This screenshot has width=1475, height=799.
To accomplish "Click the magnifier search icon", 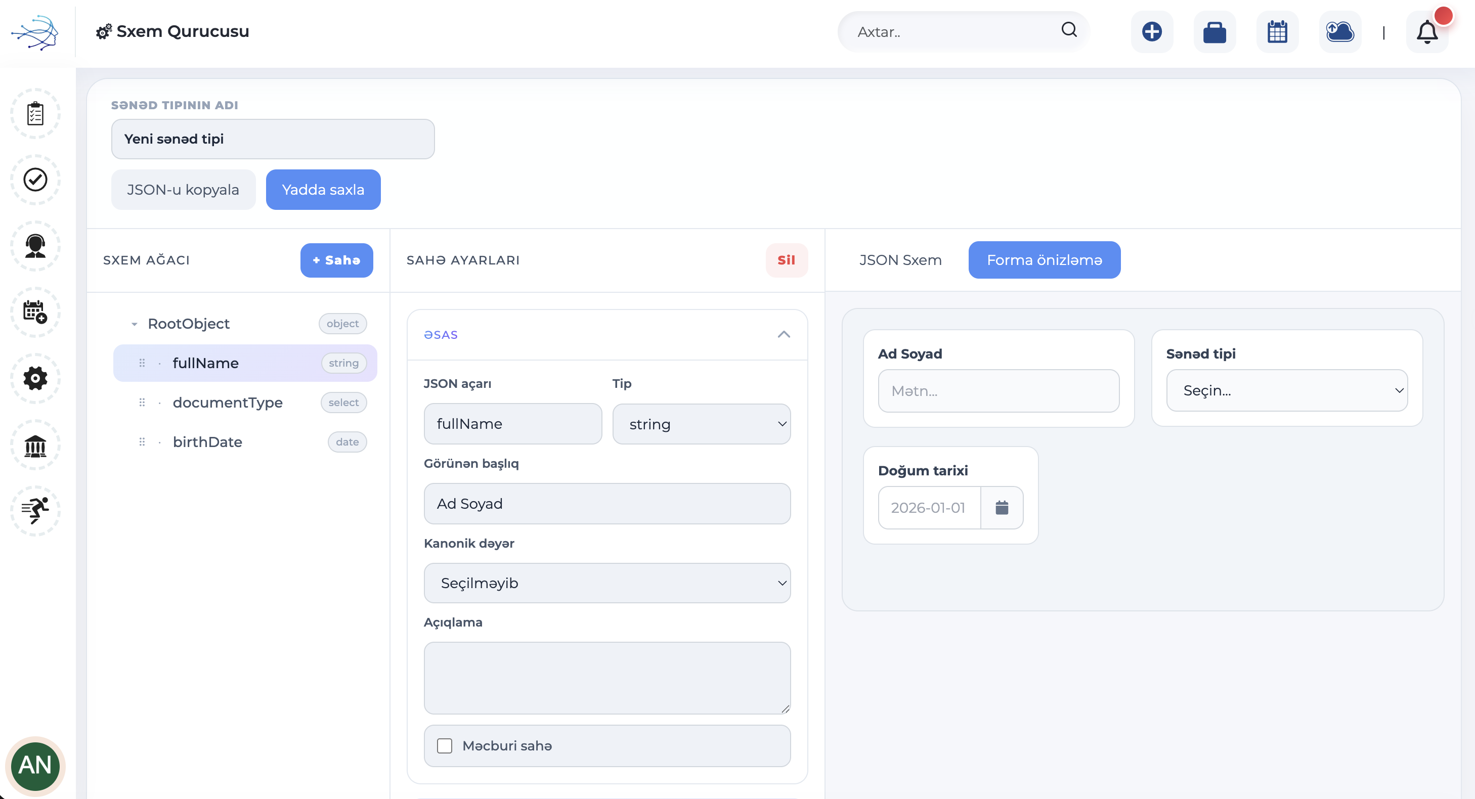I will pos(1068,30).
